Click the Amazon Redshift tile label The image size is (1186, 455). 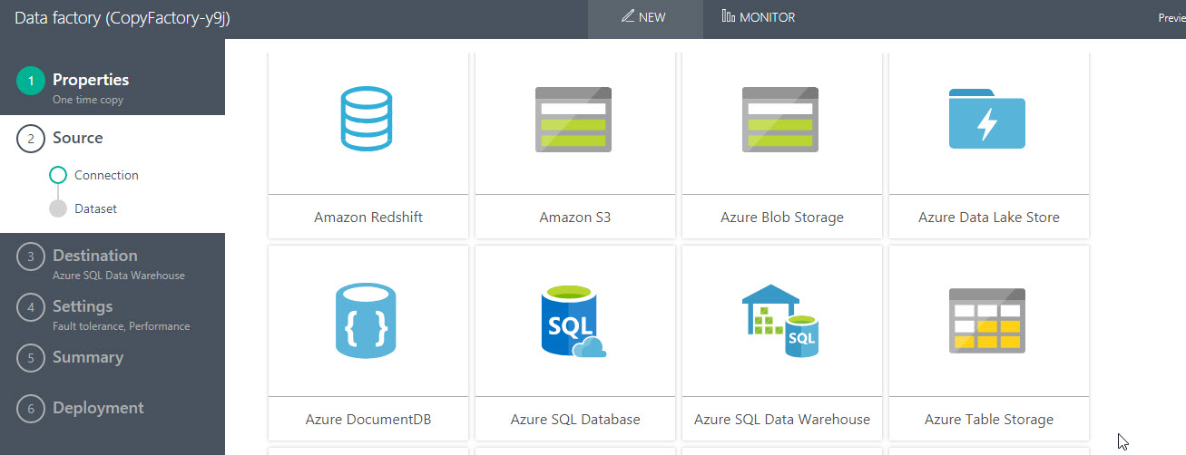(368, 218)
